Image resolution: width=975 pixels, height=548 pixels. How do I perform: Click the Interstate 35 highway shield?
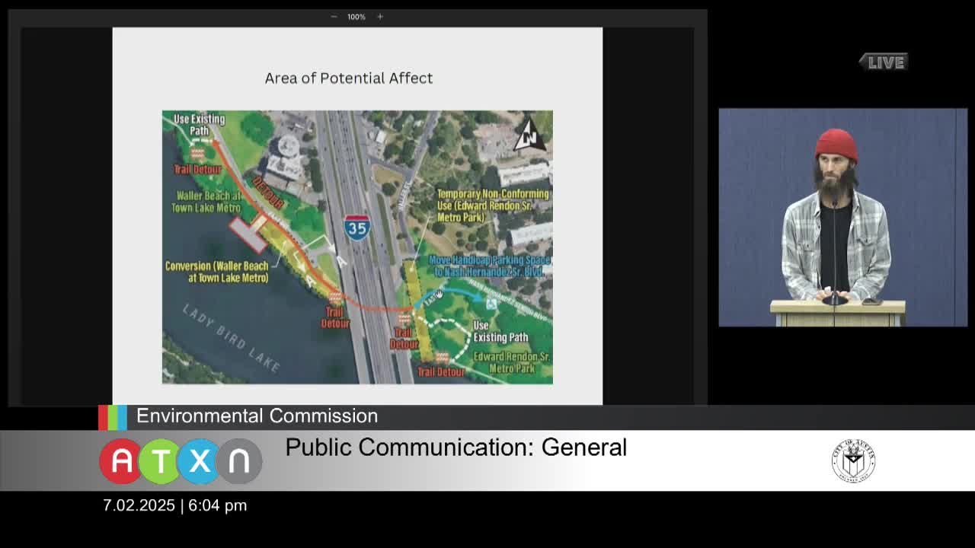(x=357, y=227)
